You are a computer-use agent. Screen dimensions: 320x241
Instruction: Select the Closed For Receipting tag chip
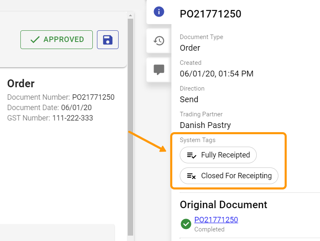point(229,176)
